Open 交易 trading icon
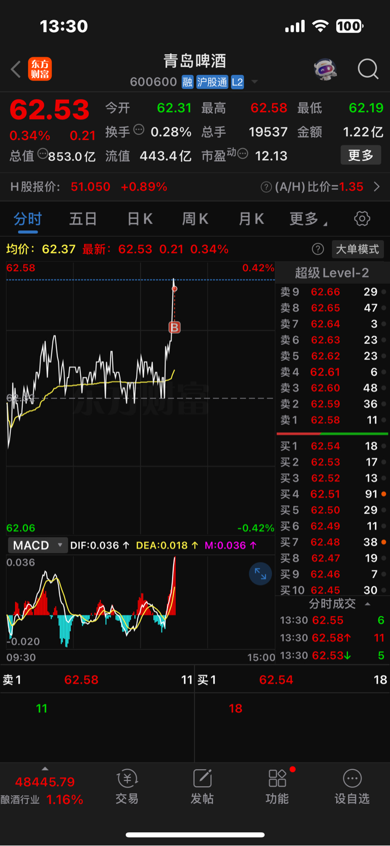Viewport: 390px width, 846px height. pos(127,786)
